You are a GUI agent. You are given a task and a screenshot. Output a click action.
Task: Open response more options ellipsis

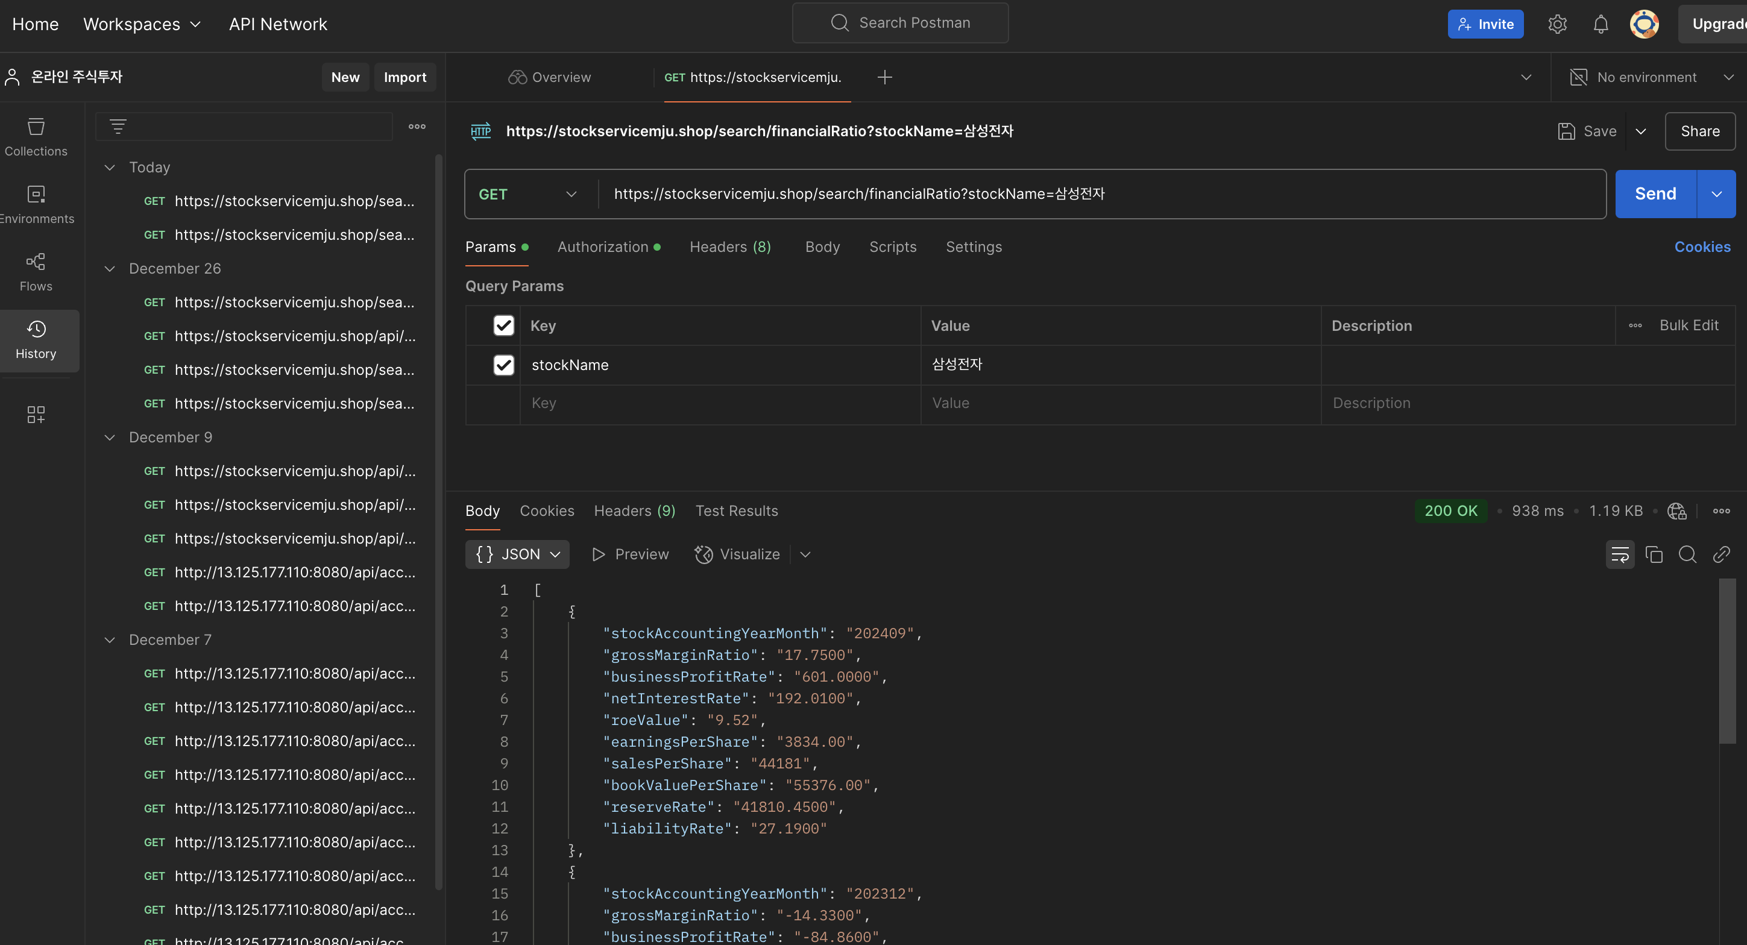tap(1721, 511)
